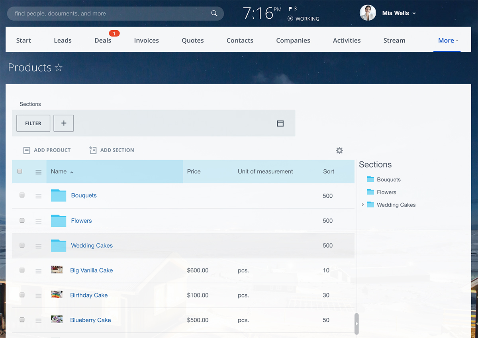Click the filter panel window icon
The image size is (478, 338).
click(x=280, y=124)
